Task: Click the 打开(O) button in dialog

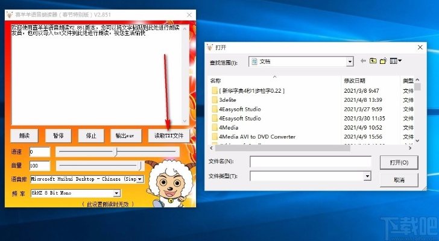Action: click(399, 162)
